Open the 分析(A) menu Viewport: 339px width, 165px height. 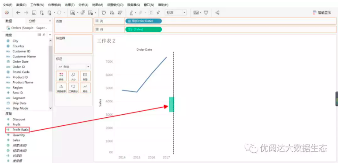83,5
